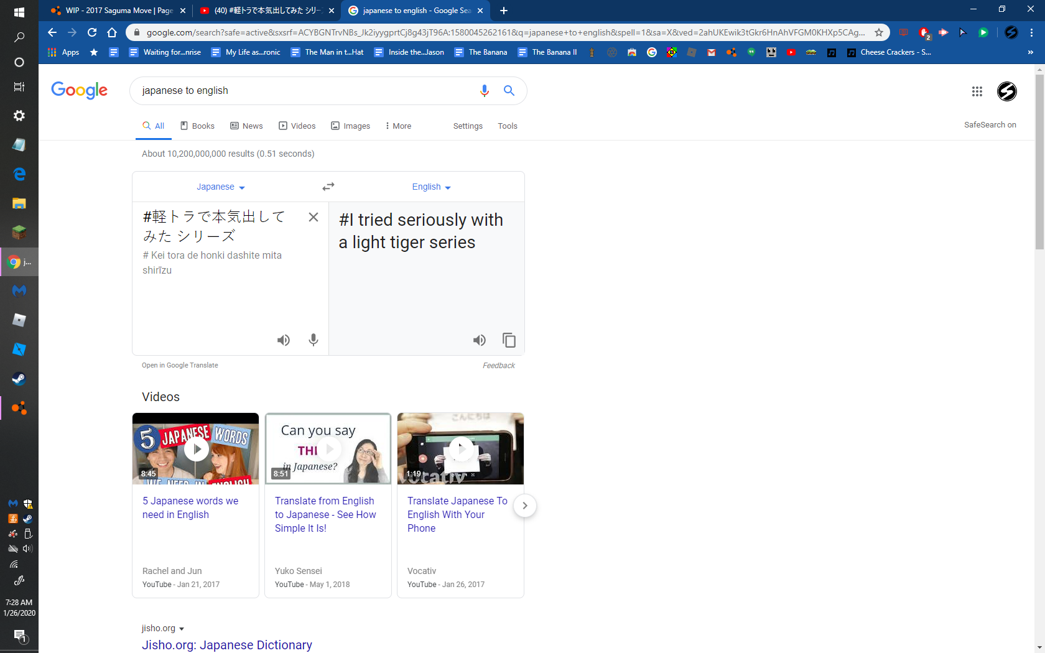
Task: Open the Jisho.org: Japanese Dictionary result
Action: (227, 645)
